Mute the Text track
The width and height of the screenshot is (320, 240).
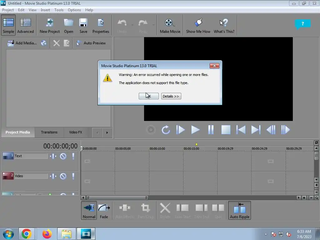[63, 156]
